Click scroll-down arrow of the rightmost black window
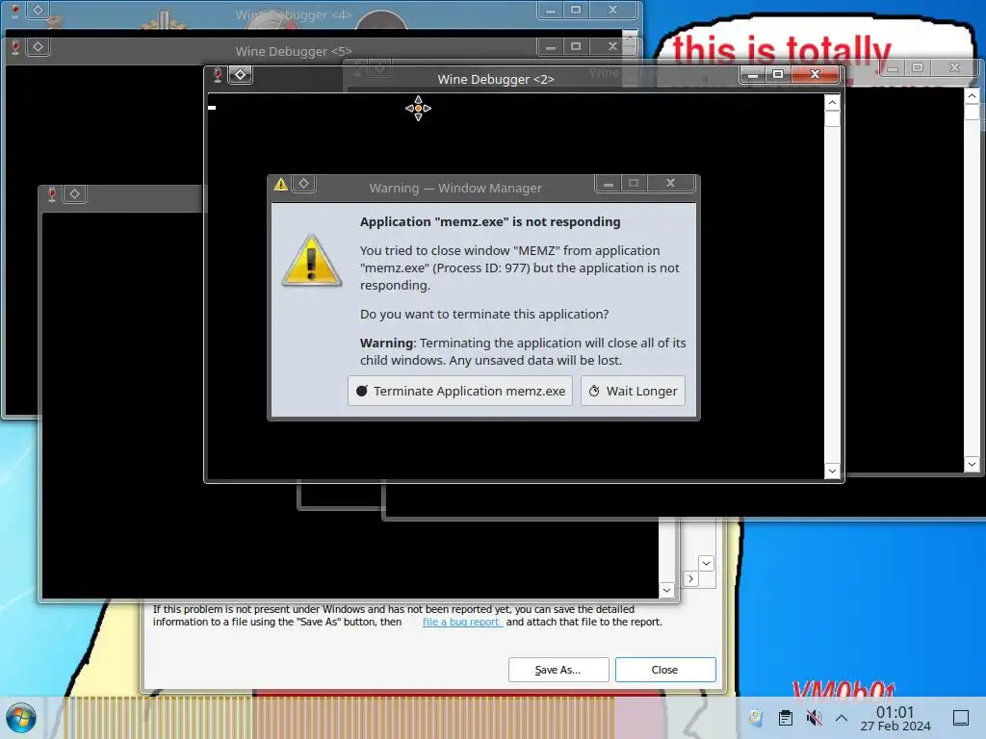This screenshot has width=986, height=739. pos(972,465)
